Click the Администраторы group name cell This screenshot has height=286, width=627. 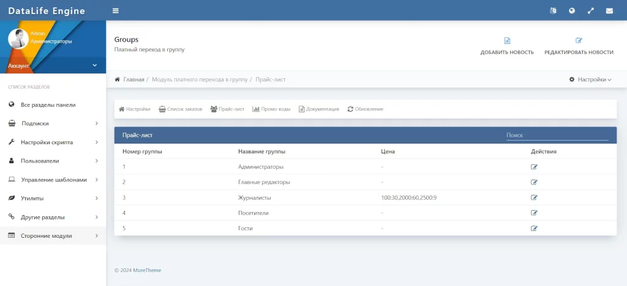261,167
